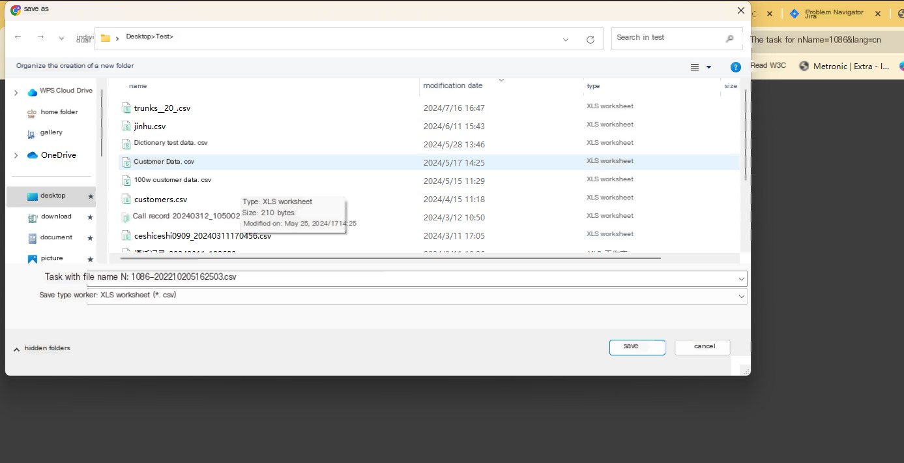Viewport: 904px width, 463px height.
Task: Select picture in quick access
Action: coord(46,259)
